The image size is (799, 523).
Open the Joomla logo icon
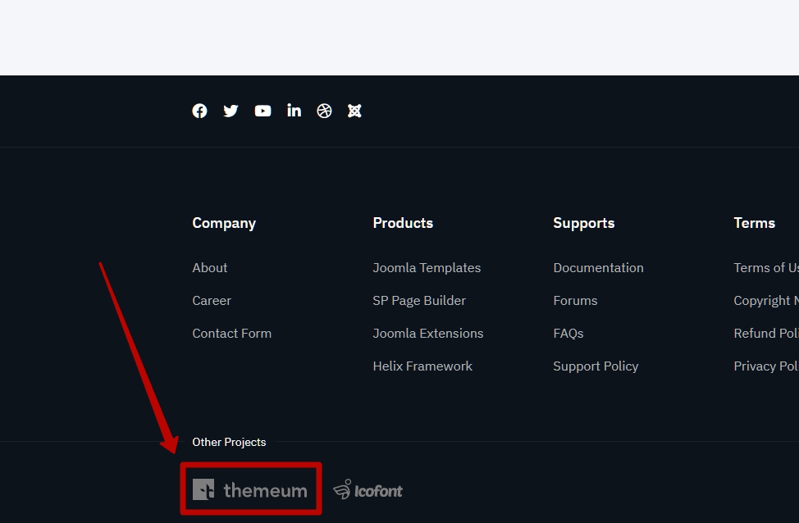[x=354, y=111]
